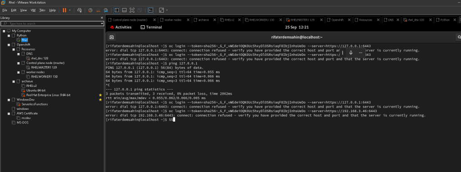Open the Snapshot Manager icon

coord(106,10)
